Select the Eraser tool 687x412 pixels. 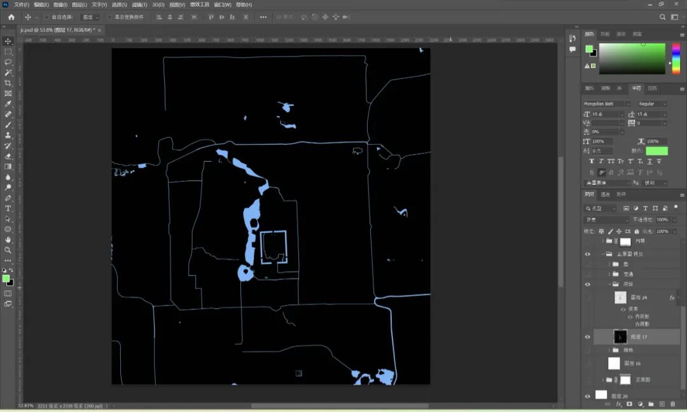point(8,156)
